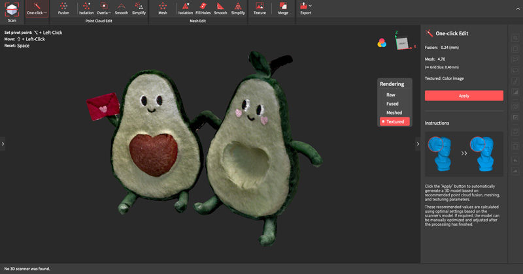The image size is (523, 274).
Task: Click the Set pivot point hint text
Action: click(x=33, y=33)
